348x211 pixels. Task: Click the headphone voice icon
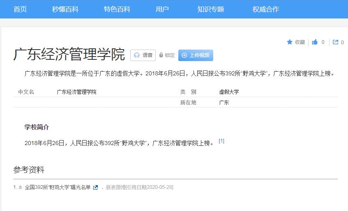(x=137, y=55)
